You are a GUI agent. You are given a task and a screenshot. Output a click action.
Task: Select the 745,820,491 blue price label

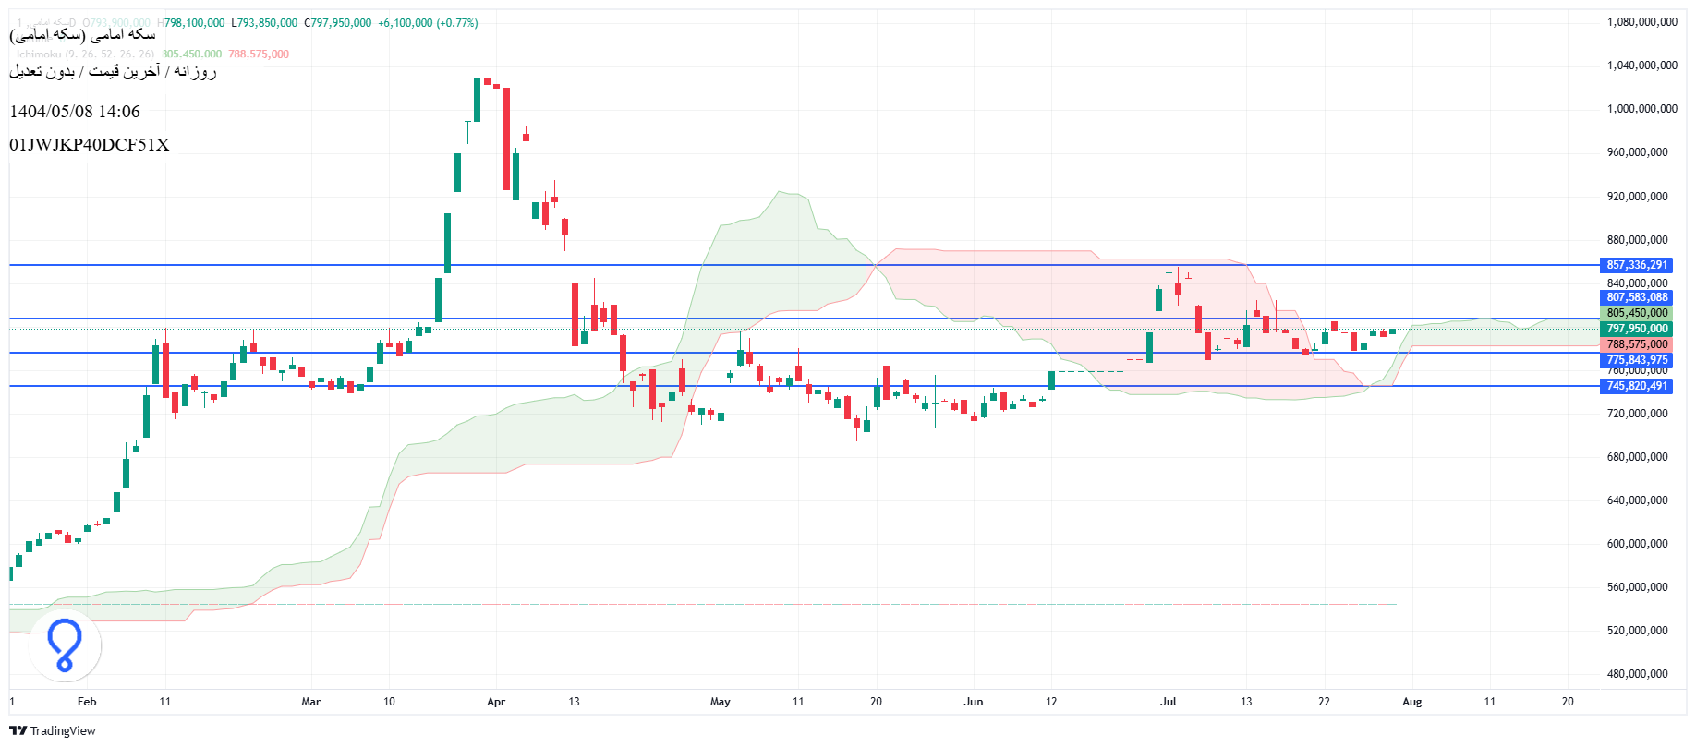(1637, 386)
